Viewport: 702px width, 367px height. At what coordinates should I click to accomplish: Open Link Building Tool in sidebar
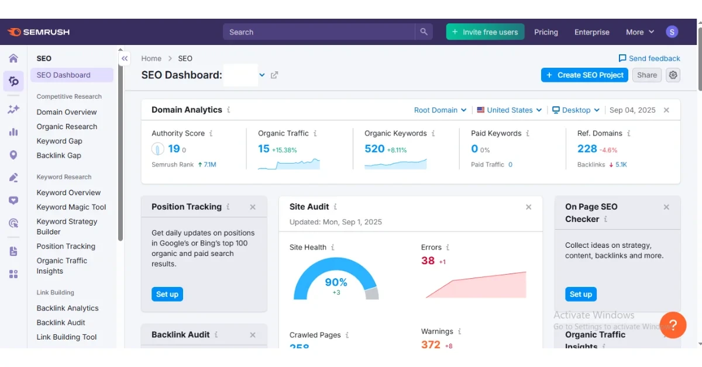coord(67,337)
